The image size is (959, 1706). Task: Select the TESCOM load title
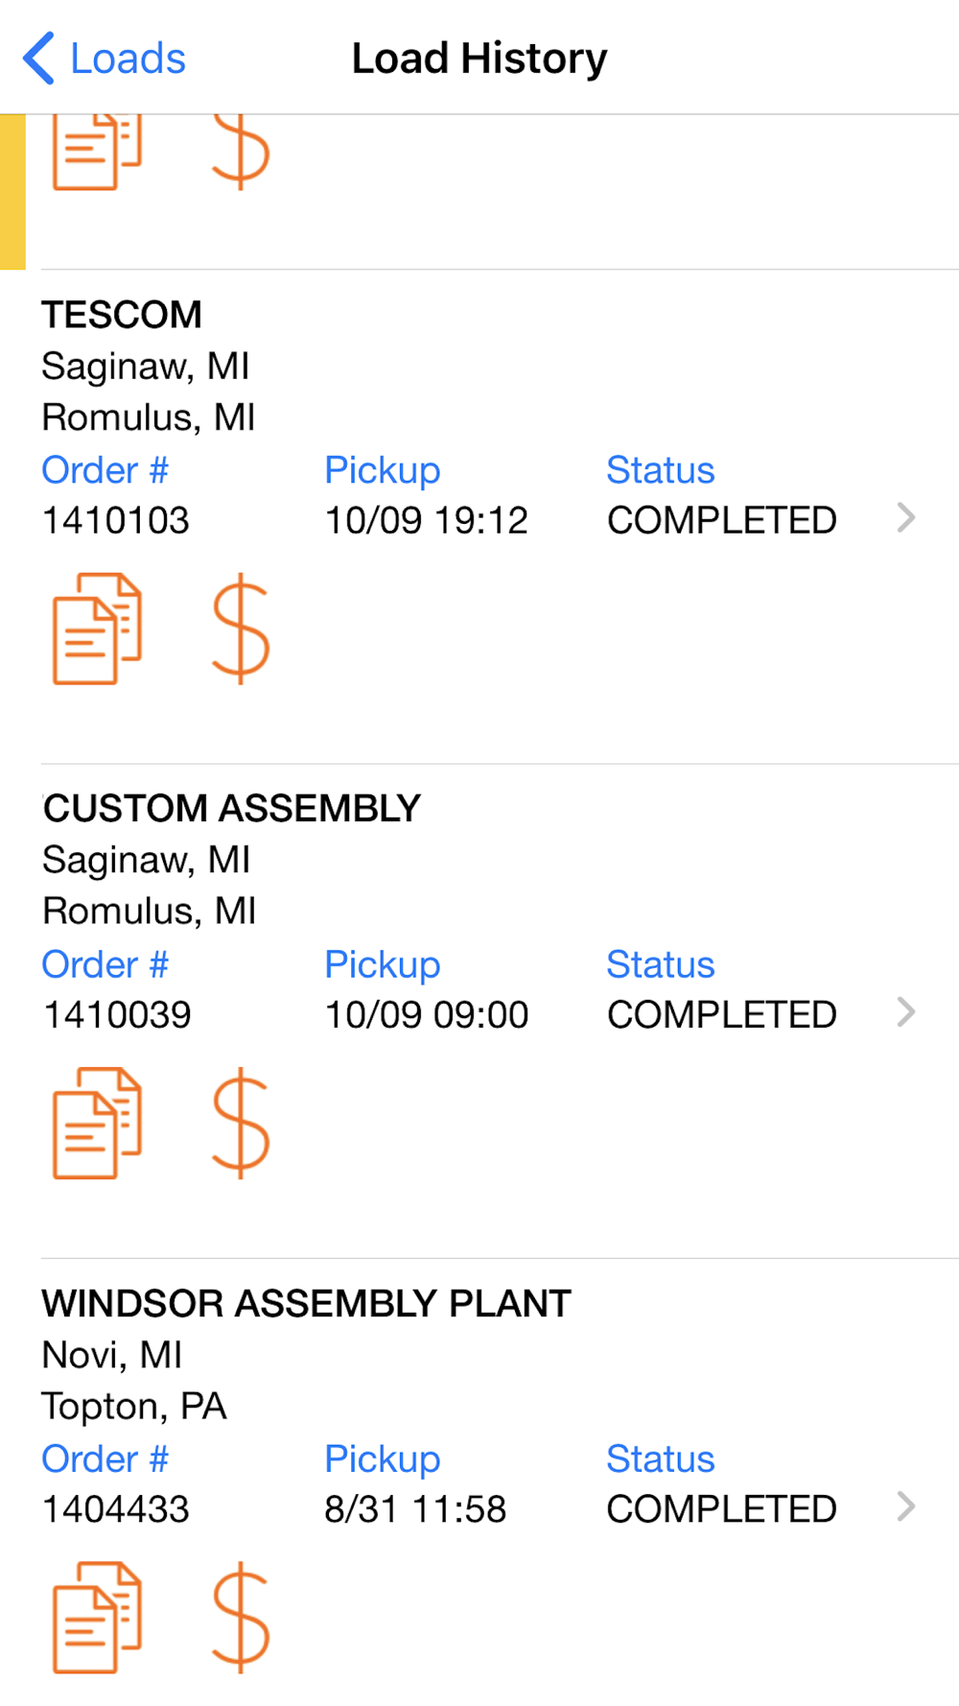pos(122,315)
